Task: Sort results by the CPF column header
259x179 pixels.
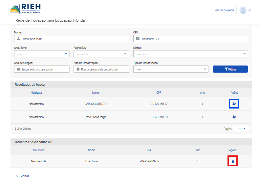Action: pyautogui.click(x=159, y=93)
